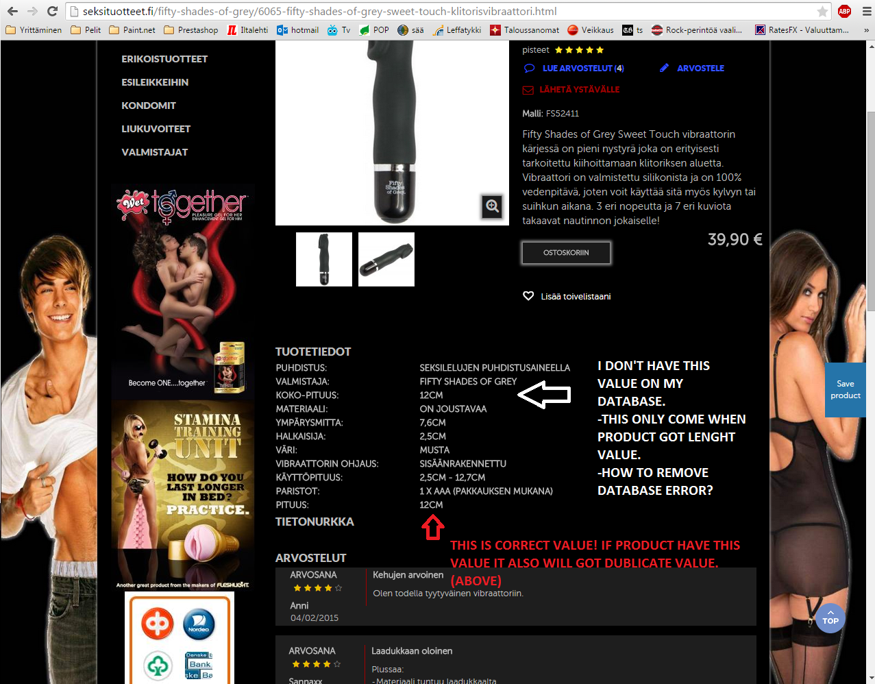Screen dimensions: 875x684
Task: Click the model code FS52411
Action: pyautogui.click(x=563, y=114)
